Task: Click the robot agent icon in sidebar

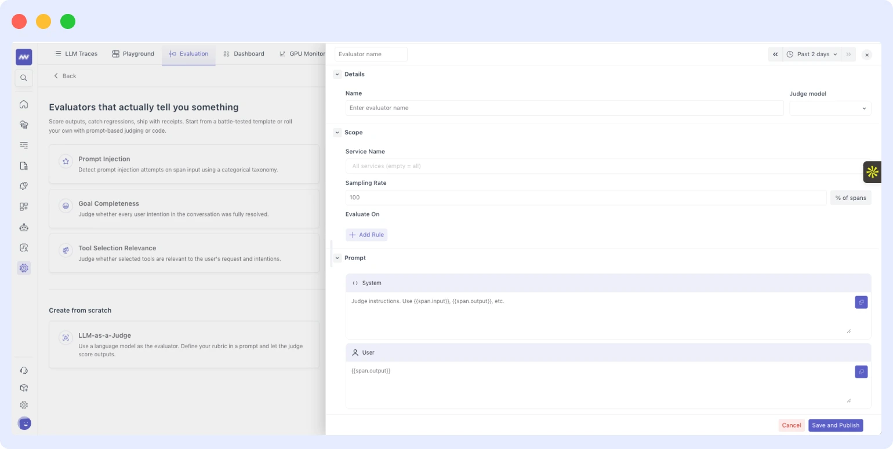Action: point(24,227)
